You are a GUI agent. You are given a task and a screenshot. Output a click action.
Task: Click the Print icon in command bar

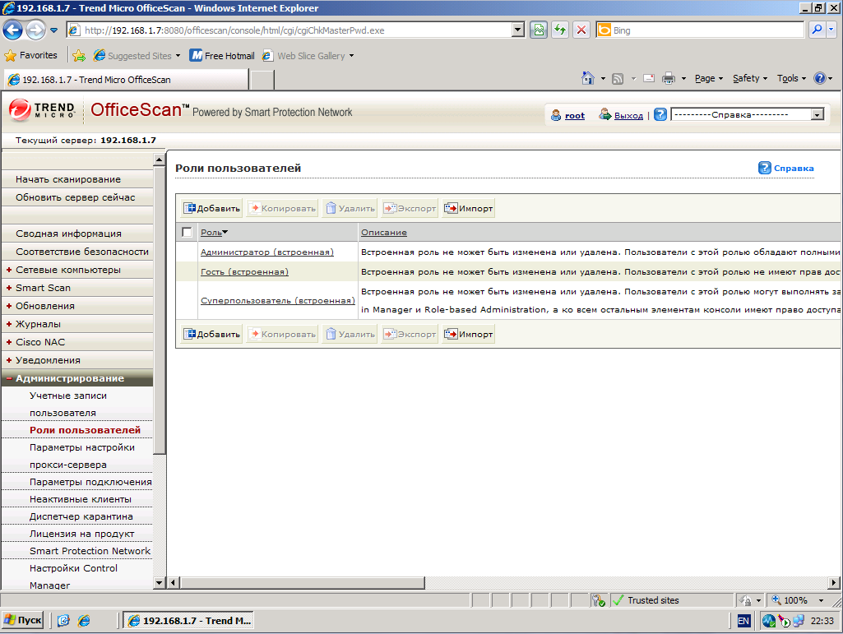pos(669,78)
